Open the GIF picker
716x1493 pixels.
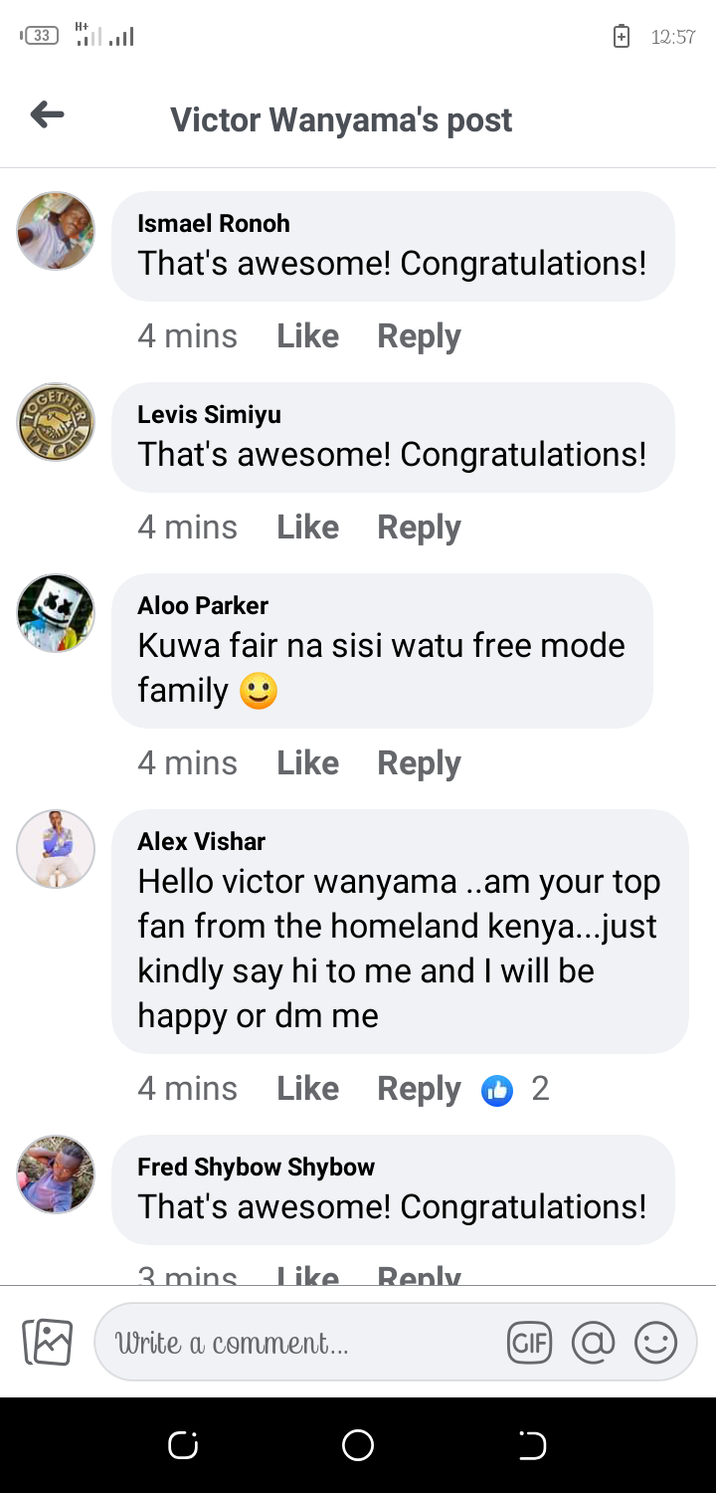tap(529, 1343)
